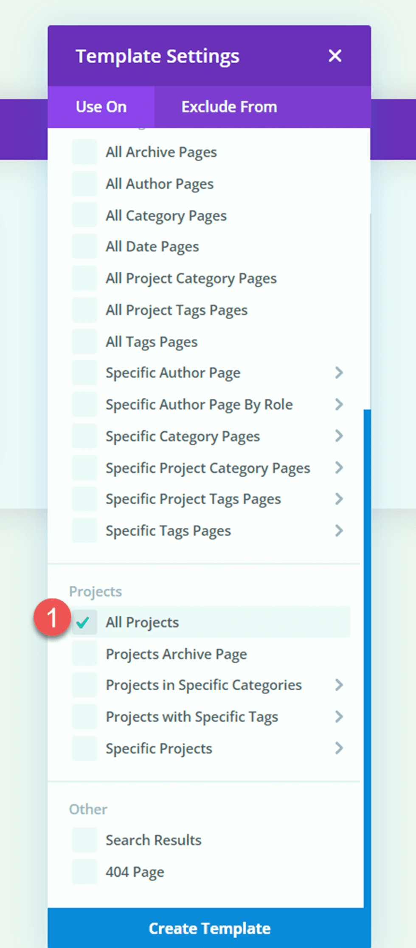Open Specific Project Tags Pages chevron

pos(339,499)
